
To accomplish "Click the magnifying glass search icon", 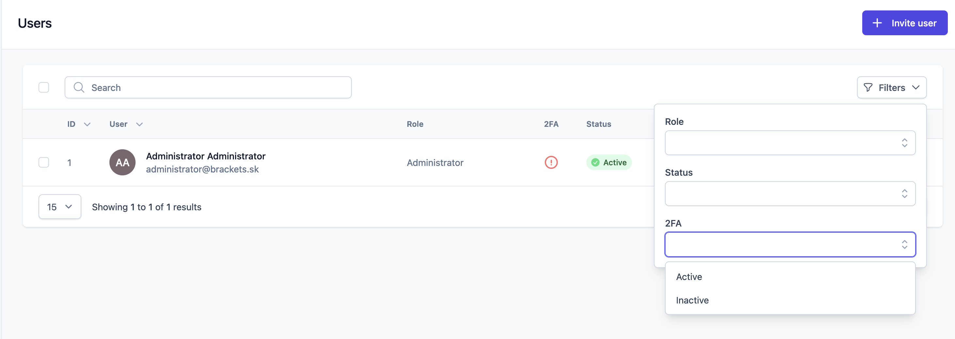I will coord(79,88).
